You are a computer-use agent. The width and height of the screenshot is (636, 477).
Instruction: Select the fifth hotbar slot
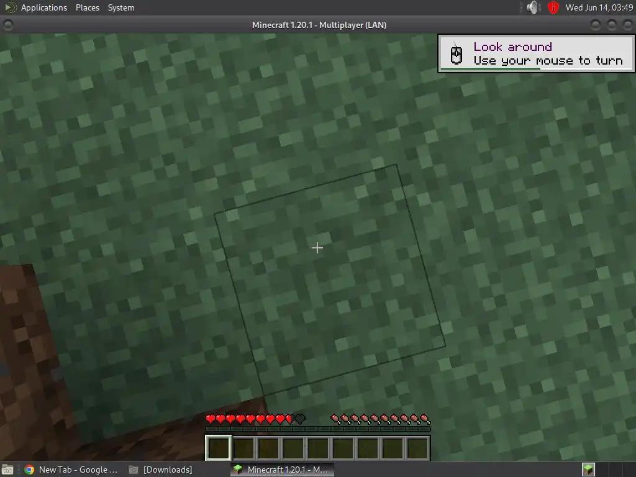coord(317,448)
